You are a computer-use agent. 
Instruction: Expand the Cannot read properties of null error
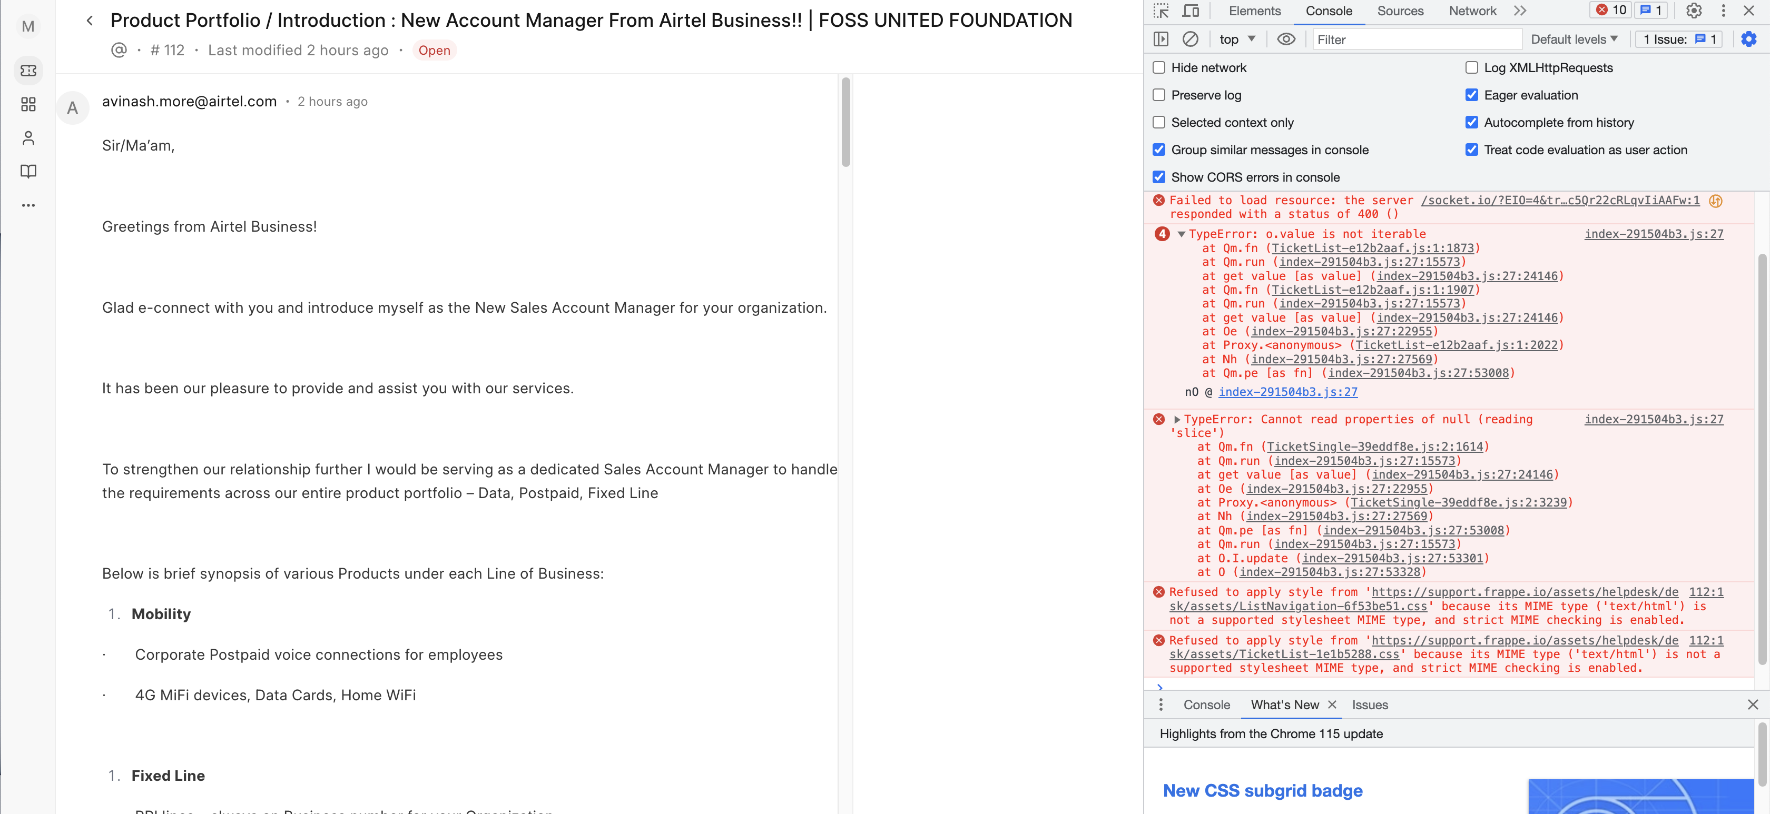(x=1178, y=419)
